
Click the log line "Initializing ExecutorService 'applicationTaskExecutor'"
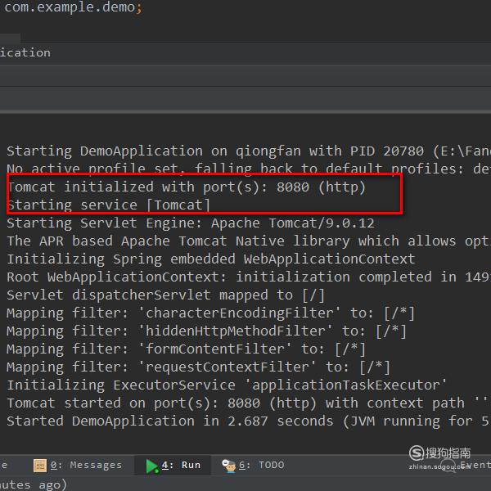[227, 385]
